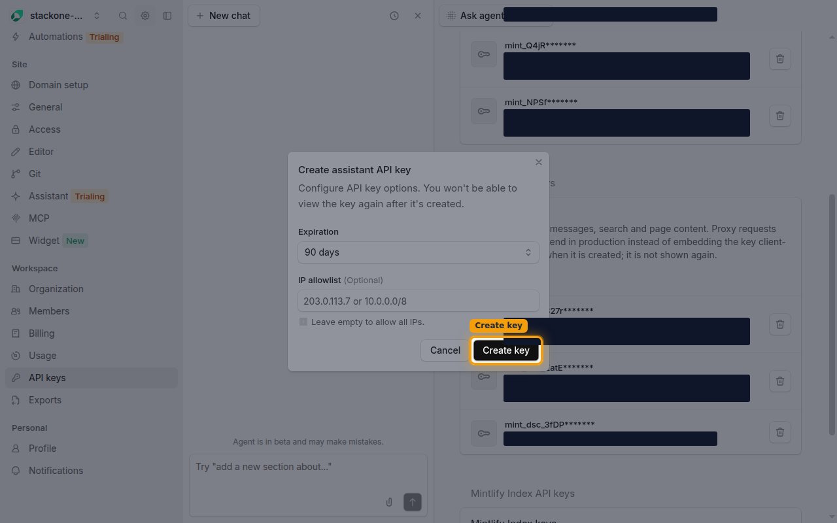Open Members page
837x523 pixels.
92,311
